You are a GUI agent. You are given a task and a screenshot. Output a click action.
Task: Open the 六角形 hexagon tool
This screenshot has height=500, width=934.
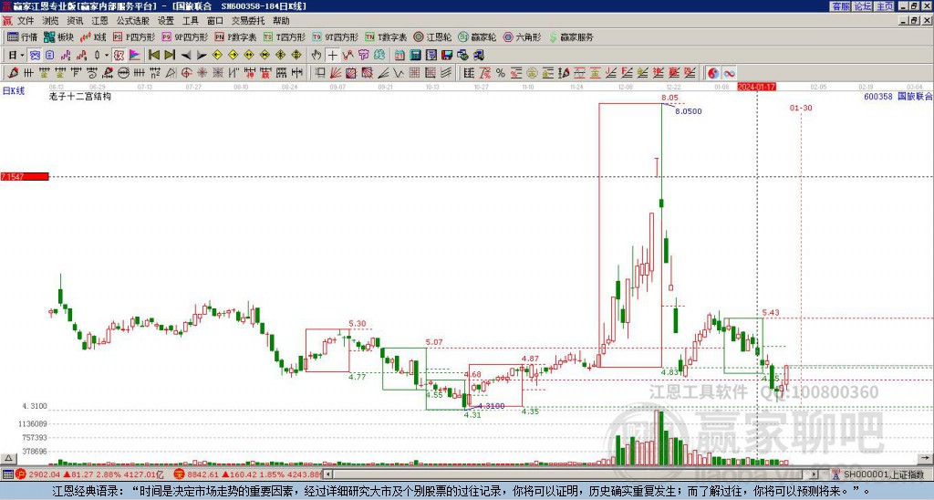[x=522, y=36]
